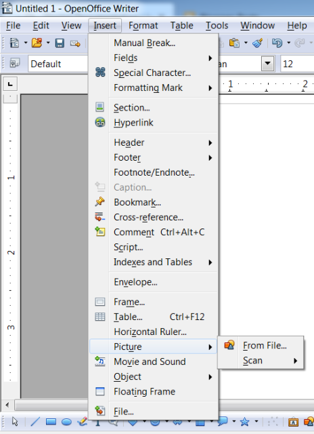Viewport: 314px width, 434px height.
Task: Open the Format menu
Action: pyautogui.click(x=143, y=26)
